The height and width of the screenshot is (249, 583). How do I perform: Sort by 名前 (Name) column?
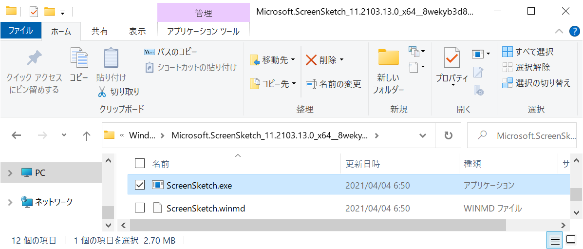click(x=161, y=164)
